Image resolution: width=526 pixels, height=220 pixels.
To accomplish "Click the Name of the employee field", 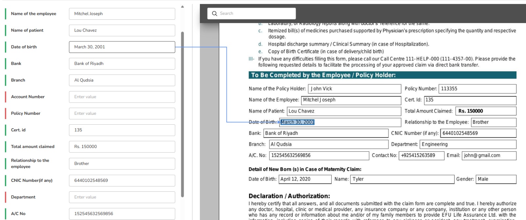I will point(122,14).
